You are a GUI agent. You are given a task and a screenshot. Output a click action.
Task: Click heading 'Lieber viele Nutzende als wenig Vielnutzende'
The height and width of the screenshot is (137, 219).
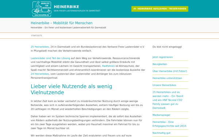(x=72, y=90)
